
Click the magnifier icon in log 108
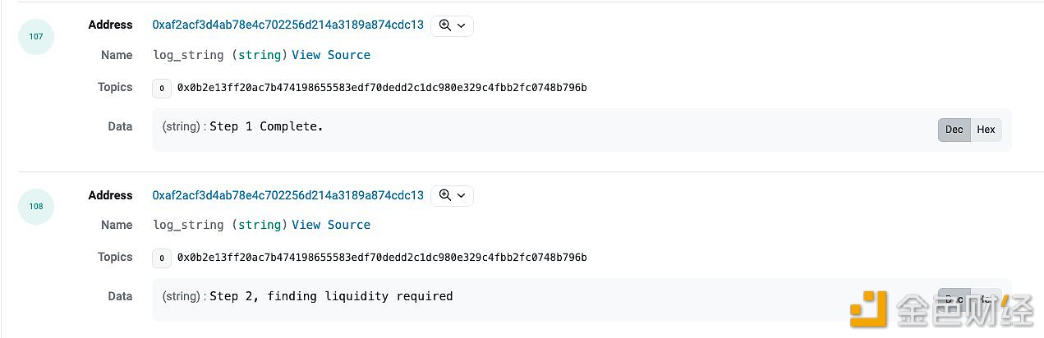pyautogui.click(x=445, y=195)
